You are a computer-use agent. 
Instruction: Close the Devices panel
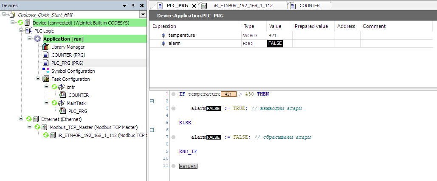141,5
